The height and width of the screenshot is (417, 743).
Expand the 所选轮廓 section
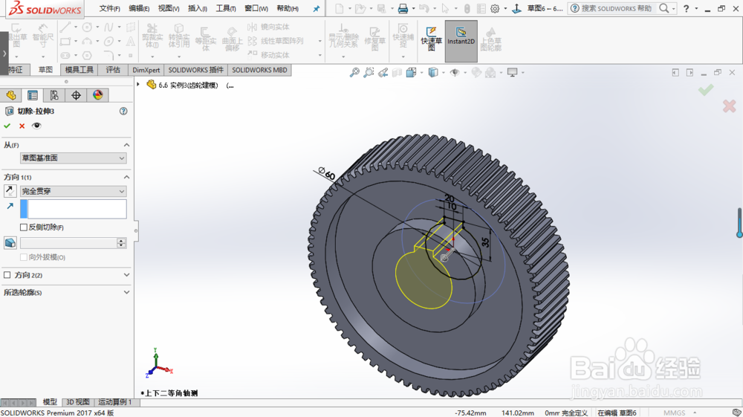pos(126,292)
